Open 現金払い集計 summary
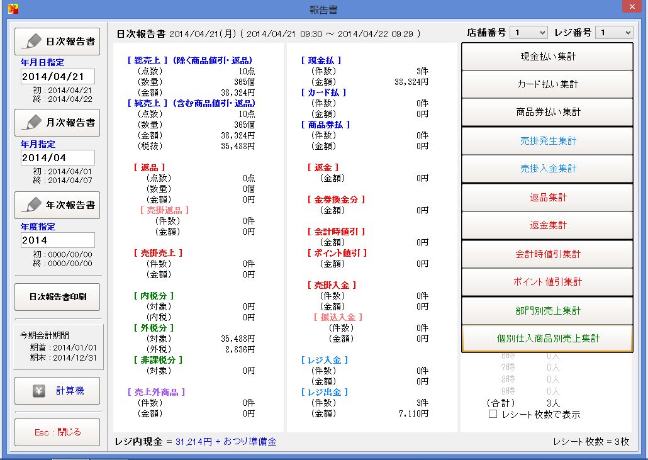 click(547, 57)
